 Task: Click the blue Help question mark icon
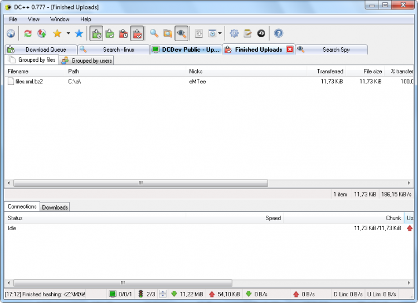[279, 33]
